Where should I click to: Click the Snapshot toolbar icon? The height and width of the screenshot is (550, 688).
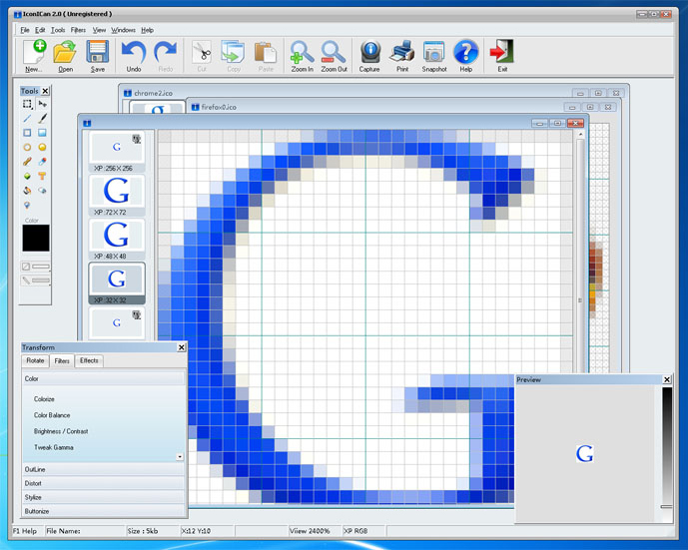pyautogui.click(x=434, y=55)
